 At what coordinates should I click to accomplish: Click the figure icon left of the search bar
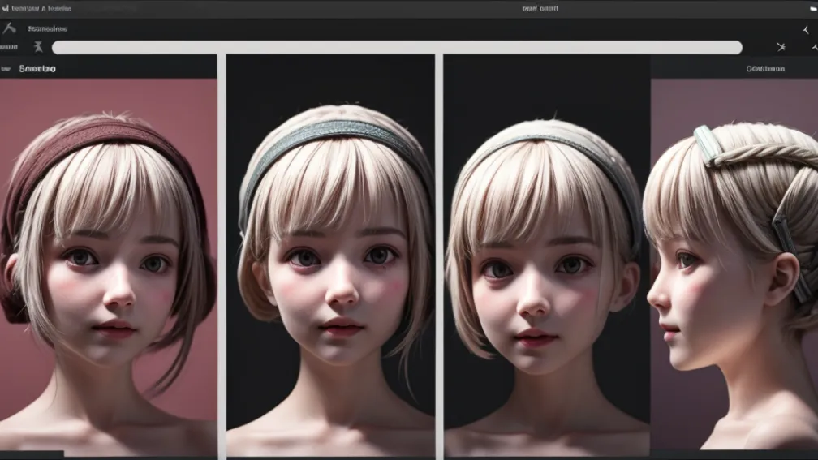[x=38, y=47]
